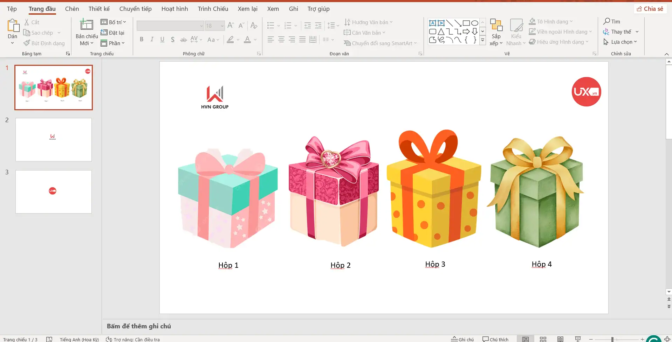Toggle bullet list formatting
The width and height of the screenshot is (672, 342).
pos(270,25)
